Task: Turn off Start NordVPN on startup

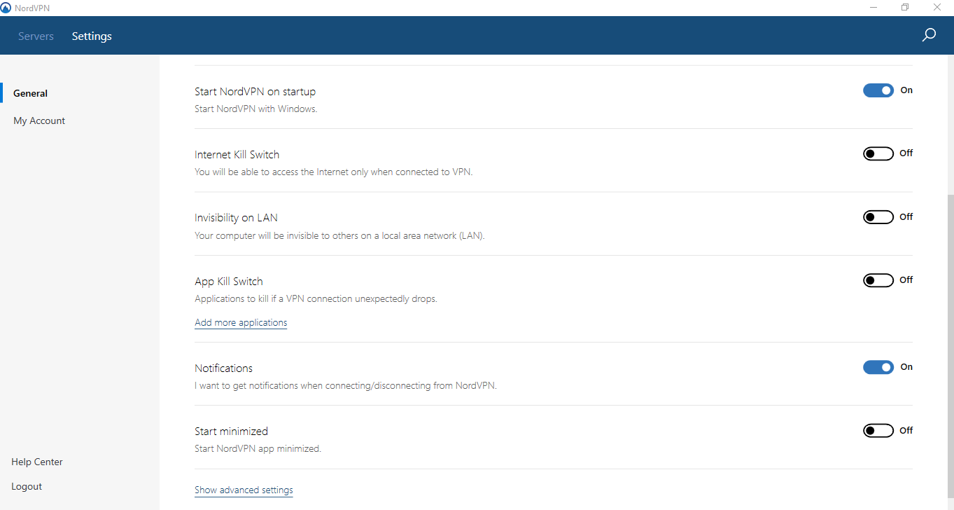Action: tap(878, 90)
